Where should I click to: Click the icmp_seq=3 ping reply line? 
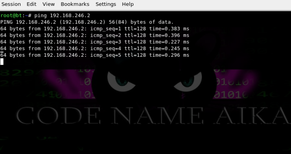coord(95,42)
